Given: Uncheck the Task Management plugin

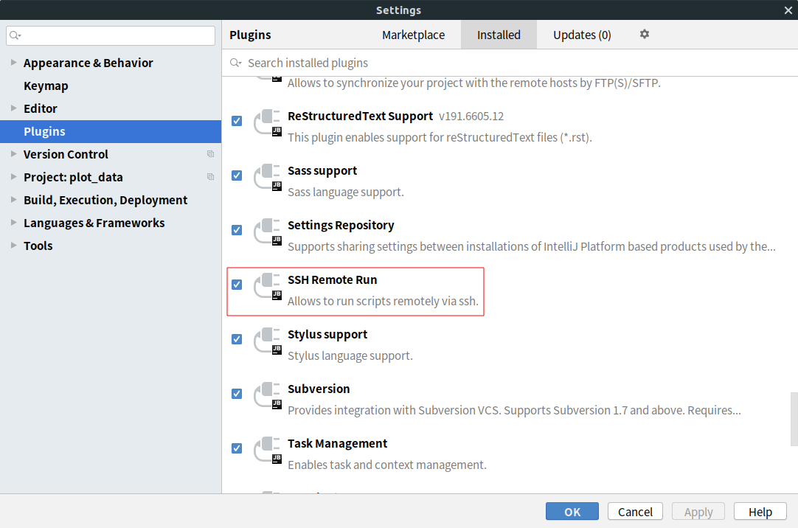Looking at the screenshot, I should 237,448.
